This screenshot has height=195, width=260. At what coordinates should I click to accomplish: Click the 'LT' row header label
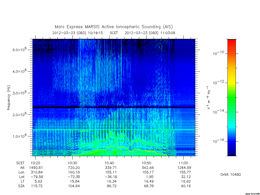pos(22,181)
